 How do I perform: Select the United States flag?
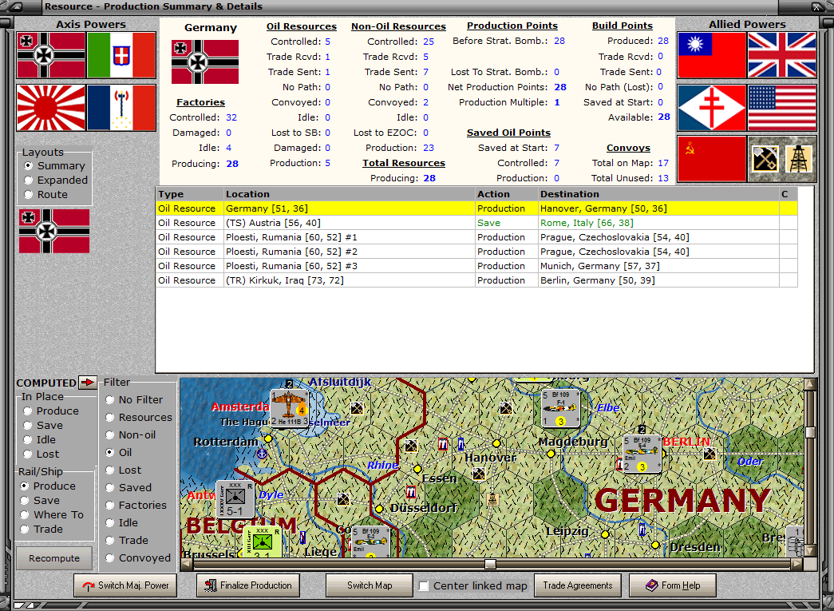pyautogui.click(x=782, y=108)
